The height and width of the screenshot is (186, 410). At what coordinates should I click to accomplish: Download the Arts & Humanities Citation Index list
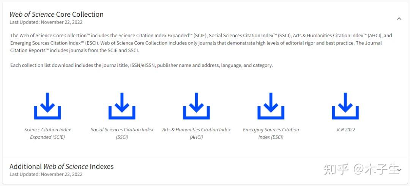196,106
